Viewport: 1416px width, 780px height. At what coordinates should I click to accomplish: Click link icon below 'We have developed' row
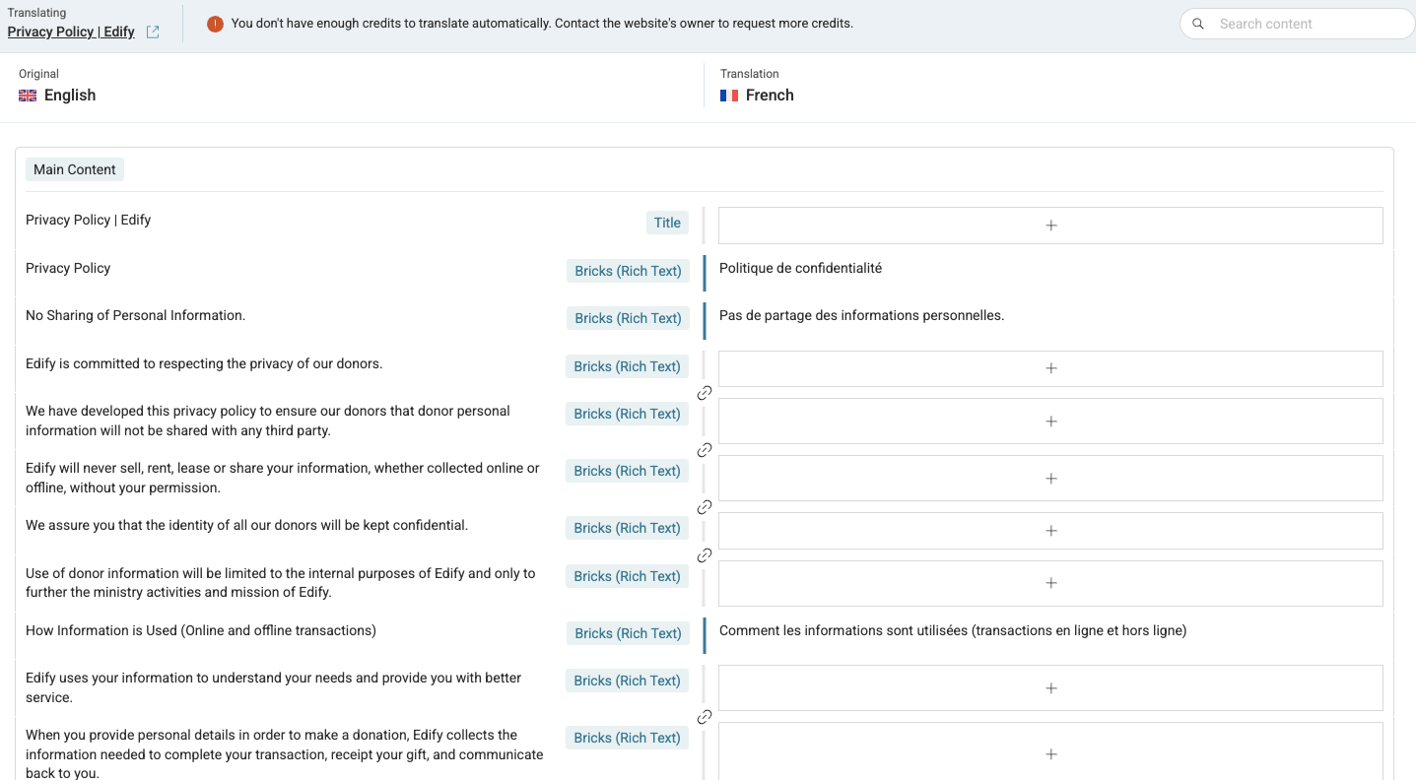705,450
